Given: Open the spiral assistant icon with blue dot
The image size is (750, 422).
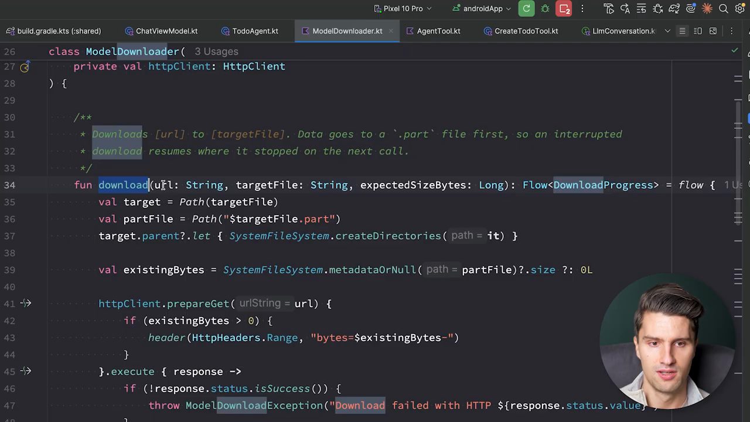Looking at the screenshot, I should [x=691, y=9].
